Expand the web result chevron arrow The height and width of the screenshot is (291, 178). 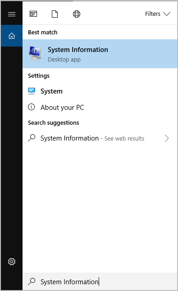tap(167, 138)
